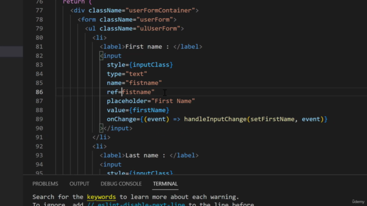
Task: Click the minimap highlight on left edge
Action: pos(11,51)
